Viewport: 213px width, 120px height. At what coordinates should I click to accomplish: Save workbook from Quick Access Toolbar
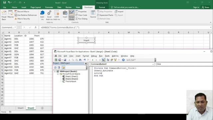[x=4, y=2]
